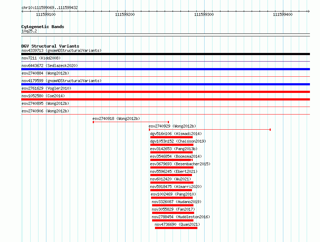Click the red bar of nsv5918475
The width and height of the screenshot is (320, 242).
click(x=171, y=190)
